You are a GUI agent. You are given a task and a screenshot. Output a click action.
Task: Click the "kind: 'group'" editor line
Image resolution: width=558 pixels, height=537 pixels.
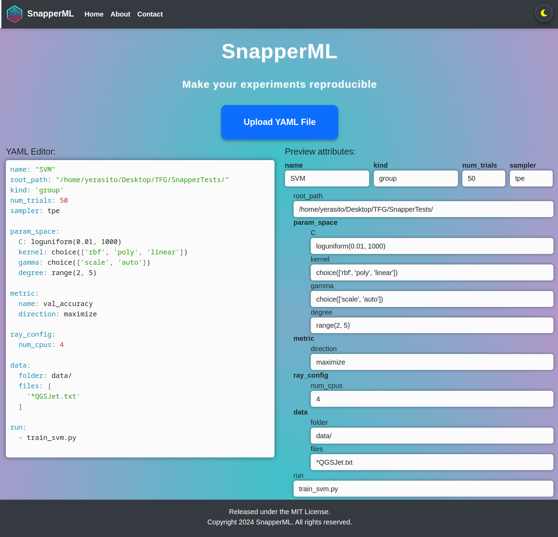click(x=37, y=190)
